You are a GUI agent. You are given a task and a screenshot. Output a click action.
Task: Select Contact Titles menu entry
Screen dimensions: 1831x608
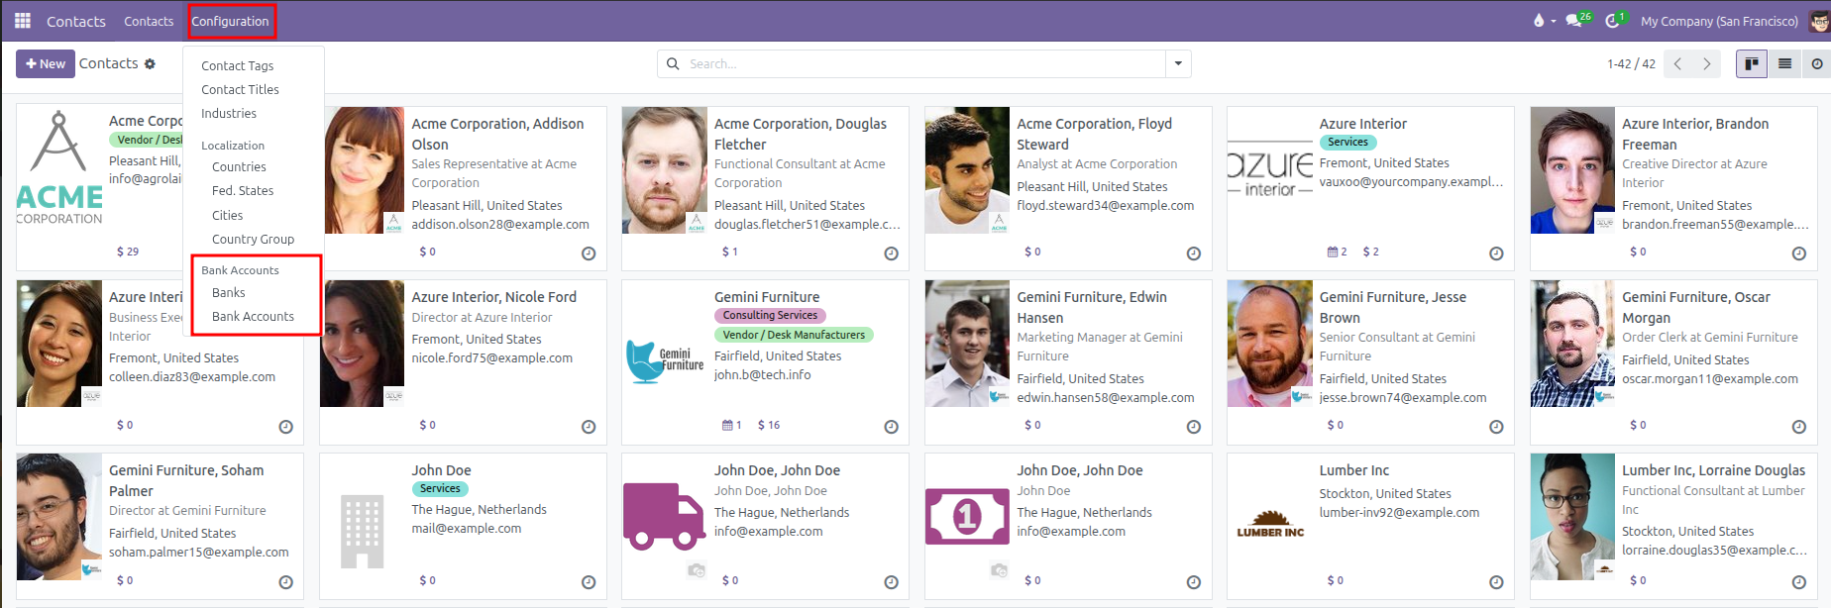coord(241,89)
